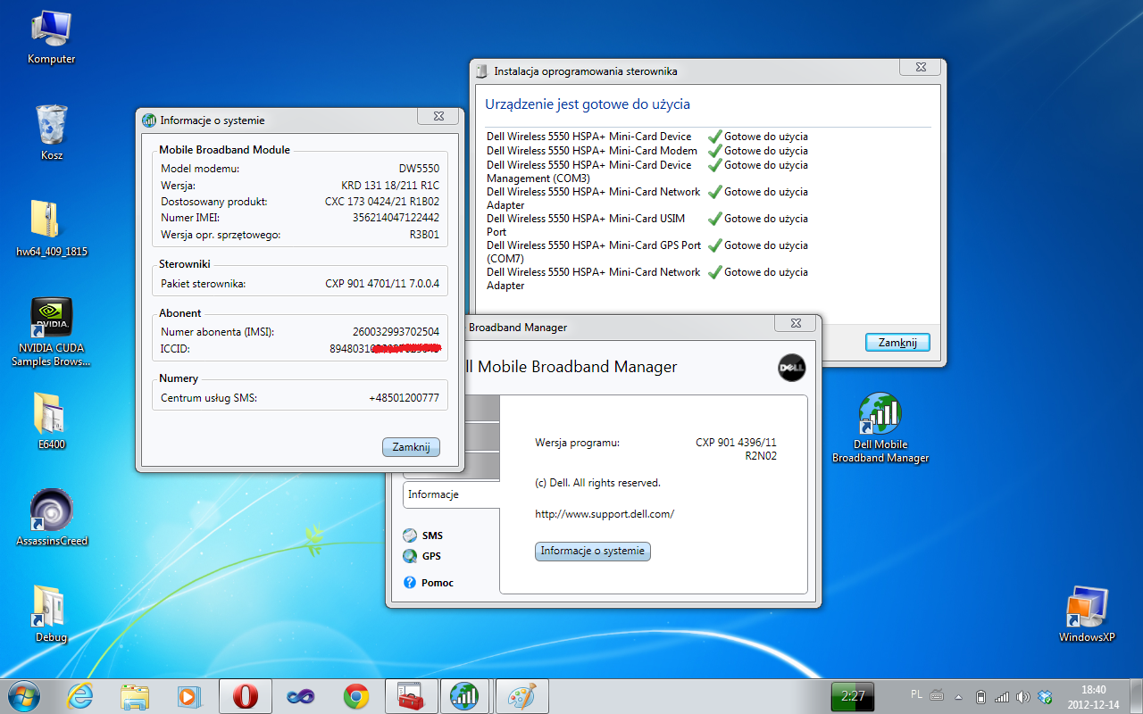Switch to the red toolbox taskbar application
This screenshot has width=1143, height=714.
(x=411, y=696)
